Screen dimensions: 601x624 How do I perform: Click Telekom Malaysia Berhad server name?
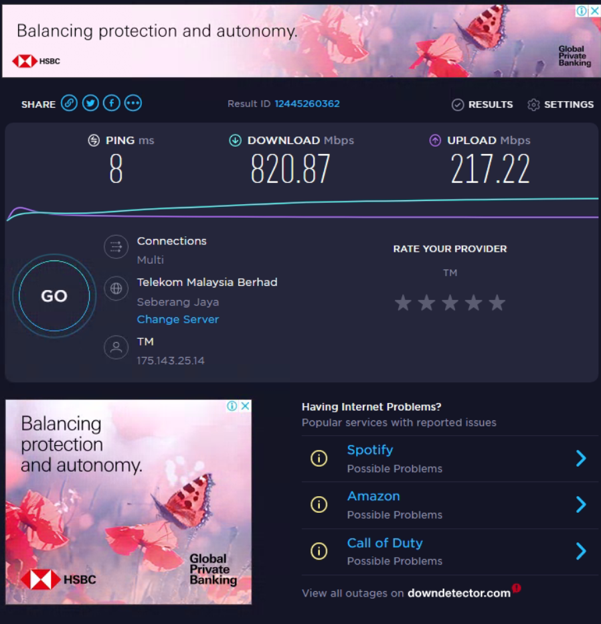(207, 282)
